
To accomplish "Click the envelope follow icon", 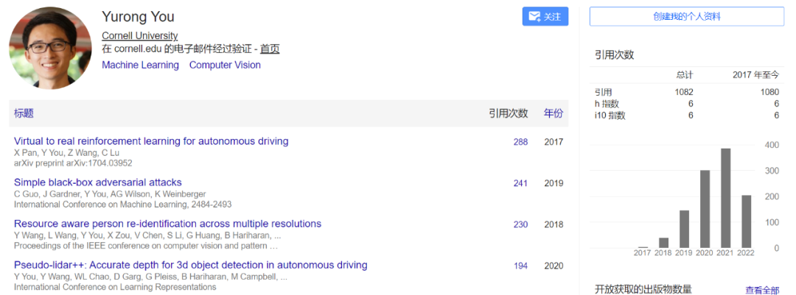I will [534, 17].
